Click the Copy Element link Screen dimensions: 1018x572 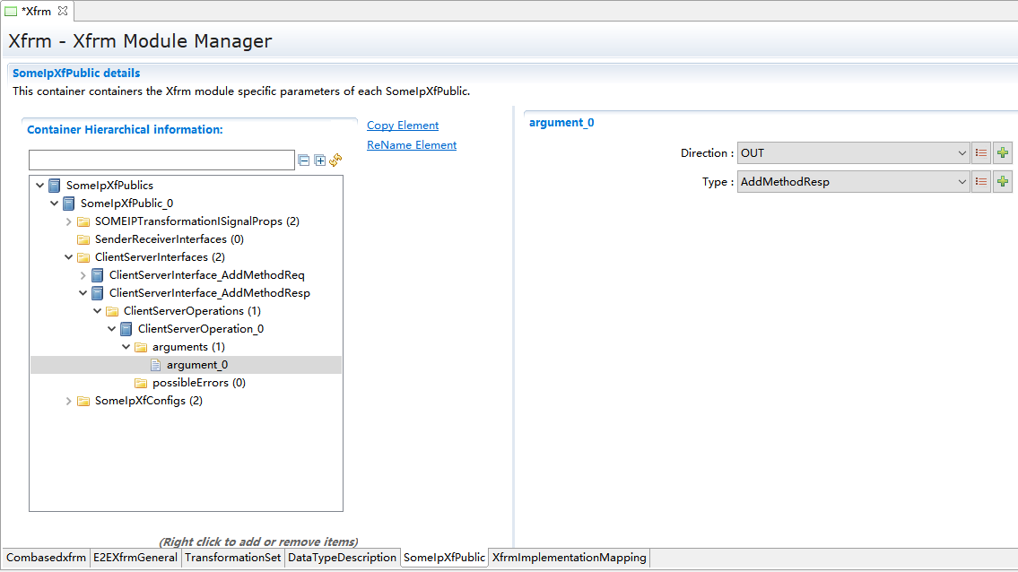point(403,126)
